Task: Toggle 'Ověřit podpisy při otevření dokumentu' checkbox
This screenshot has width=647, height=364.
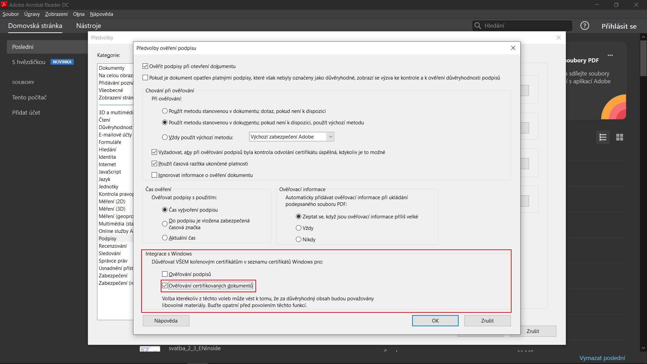Action: pyautogui.click(x=145, y=66)
